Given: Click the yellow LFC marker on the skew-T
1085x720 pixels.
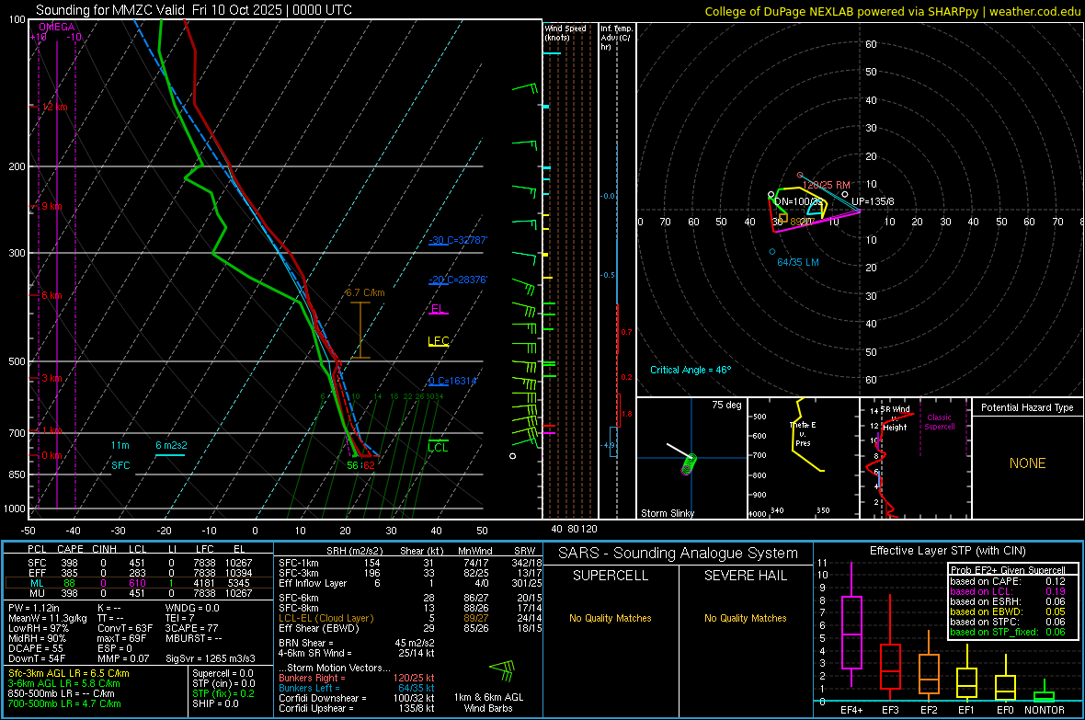Looking at the screenshot, I should point(438,341).
